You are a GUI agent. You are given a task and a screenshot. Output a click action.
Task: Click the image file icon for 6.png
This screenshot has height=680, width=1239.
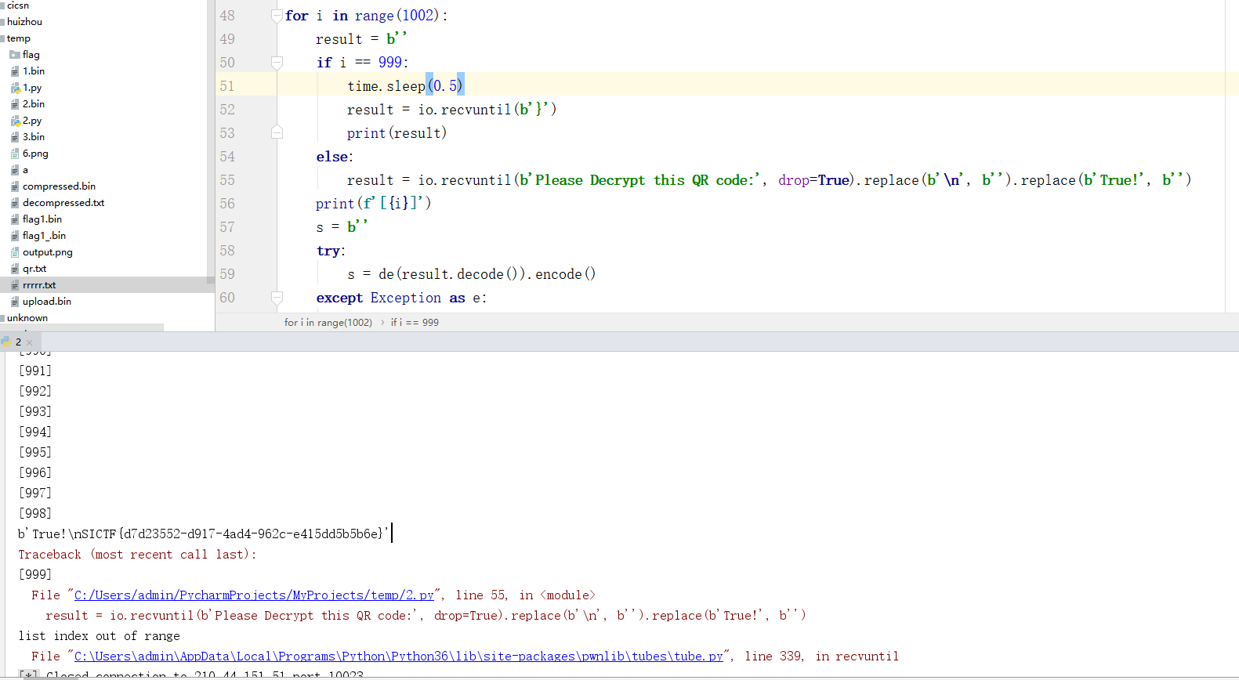click(15, 154)
